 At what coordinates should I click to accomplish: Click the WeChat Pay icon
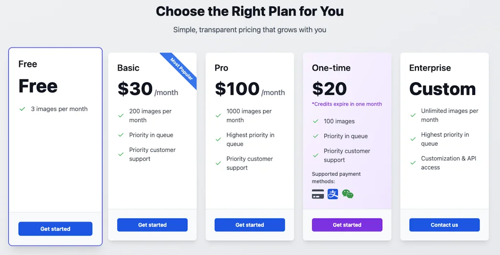(348, 194)
